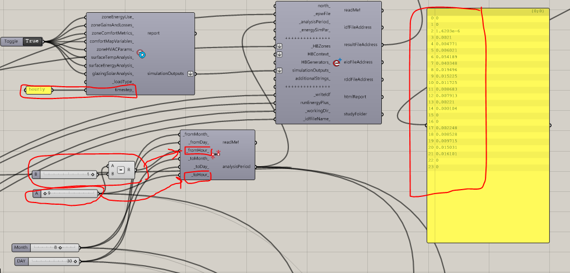Click the comfortMapVariables_ input

pyautogui.click(x=112, y=41)
